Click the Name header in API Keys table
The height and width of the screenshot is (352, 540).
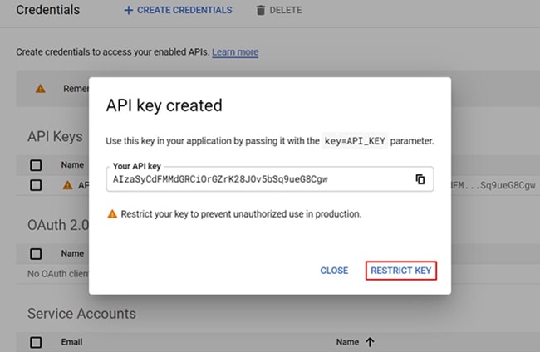coord(72,165)
